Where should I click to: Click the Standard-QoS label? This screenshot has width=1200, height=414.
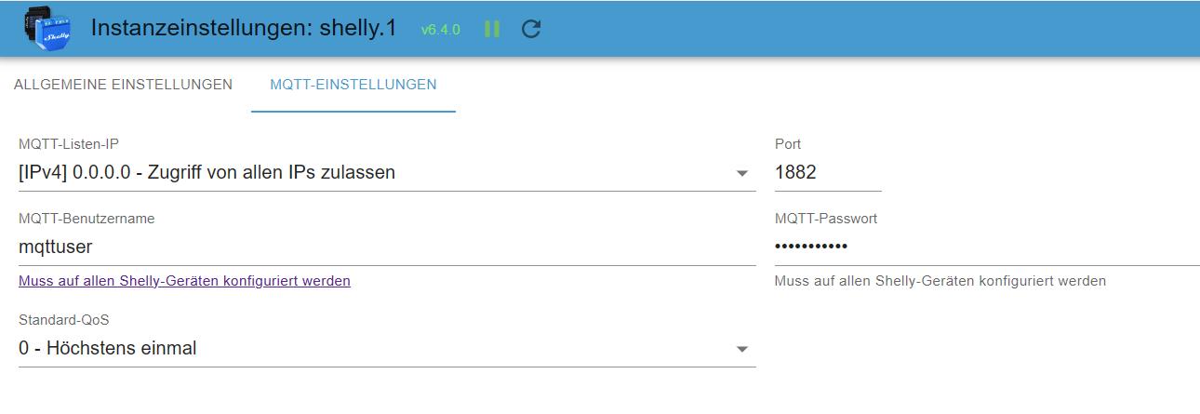(x=64, y=320)
